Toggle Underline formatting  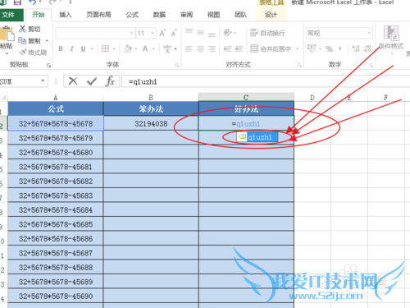point(84,48)
